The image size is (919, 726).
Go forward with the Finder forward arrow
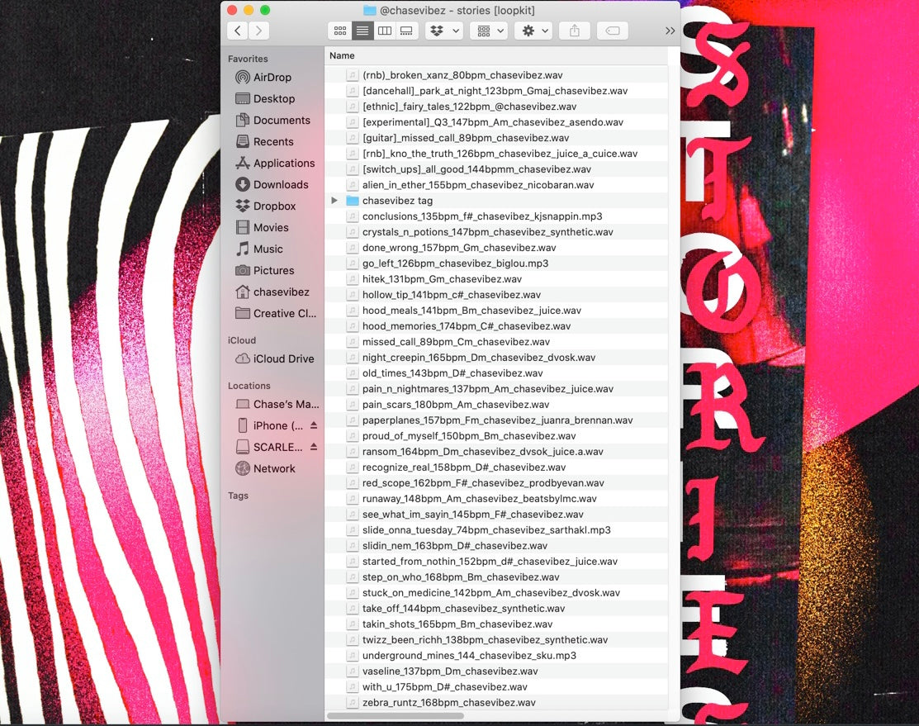coord(258,31)
